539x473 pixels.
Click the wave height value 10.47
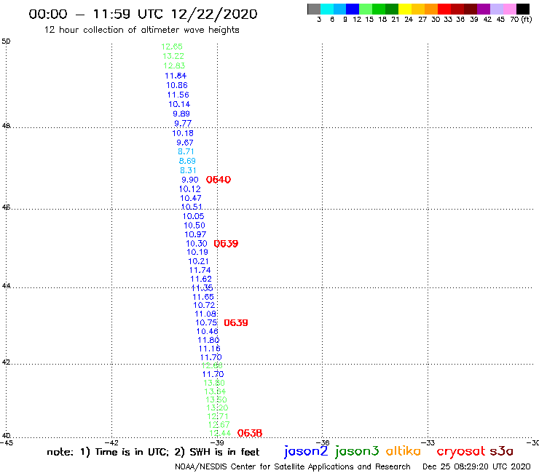191,198
